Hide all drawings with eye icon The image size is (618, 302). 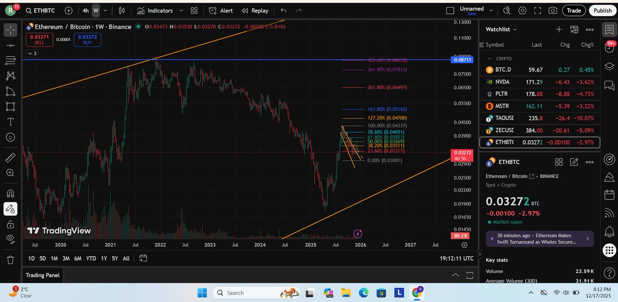pyautogui.click(x=10, y=239)
